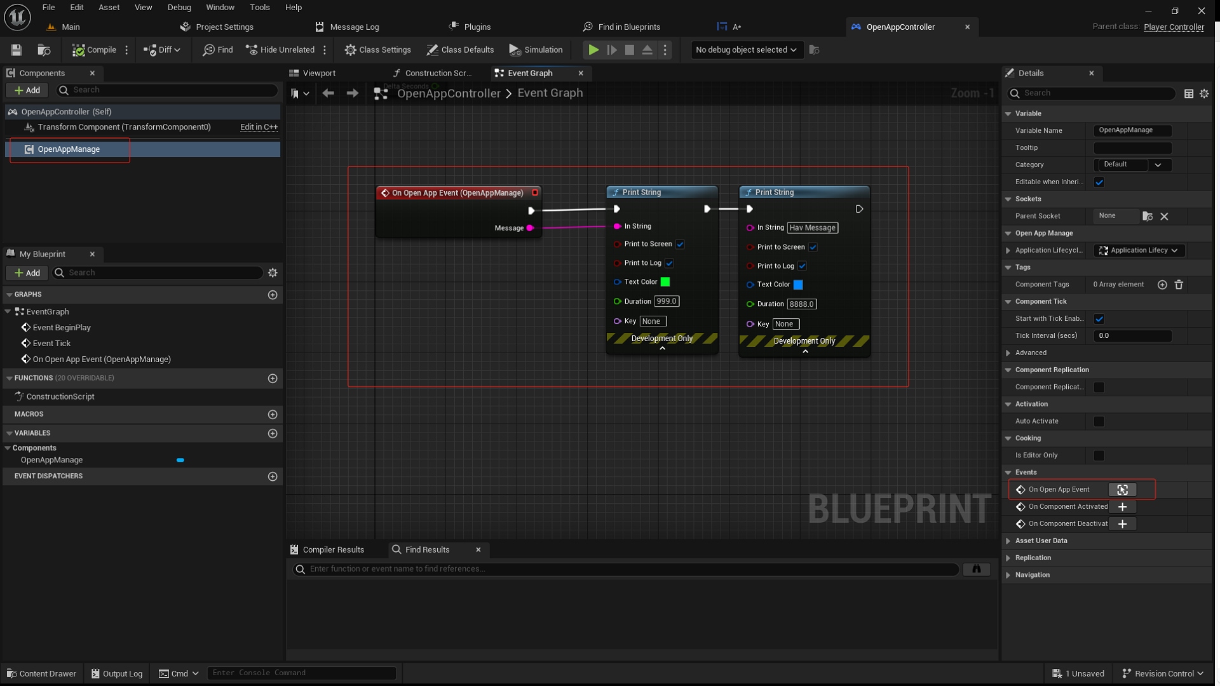The height and width of the screenshot is (686, 1220).
Task: Open the Tools menu
Action: (x=259, y=7)
